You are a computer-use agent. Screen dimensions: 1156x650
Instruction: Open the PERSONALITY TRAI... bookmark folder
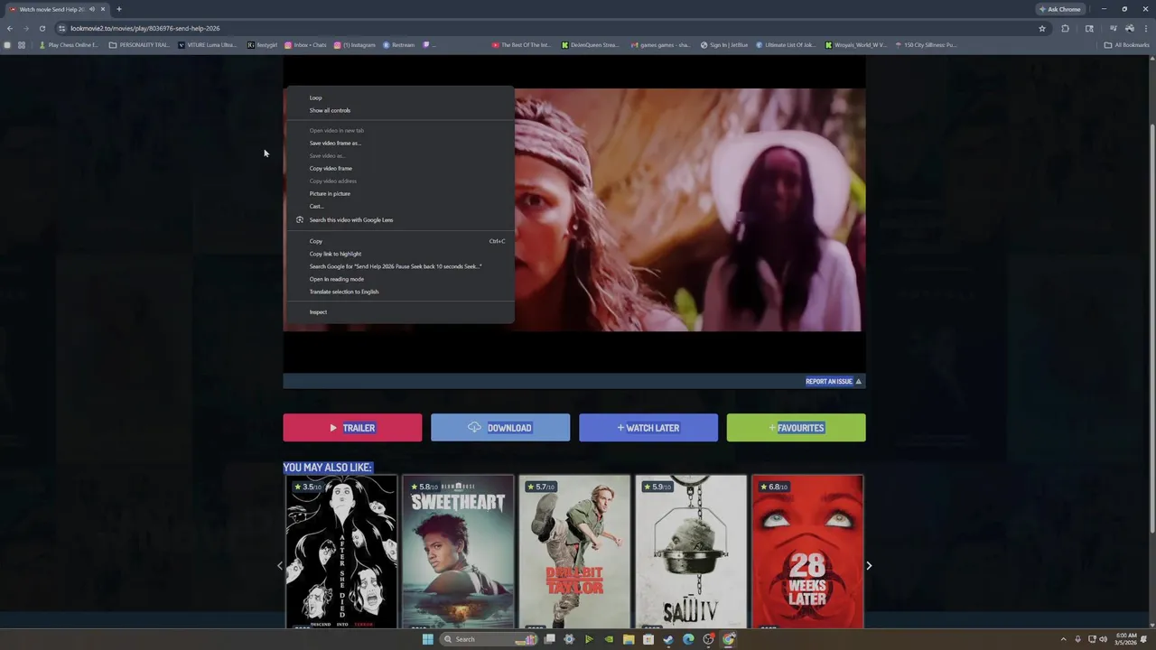click(139, 45)
